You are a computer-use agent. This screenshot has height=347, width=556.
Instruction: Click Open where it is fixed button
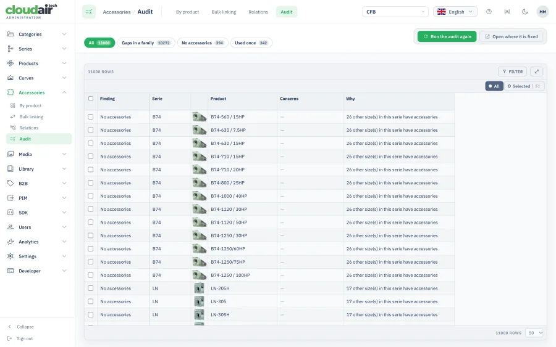pos(512,36)
